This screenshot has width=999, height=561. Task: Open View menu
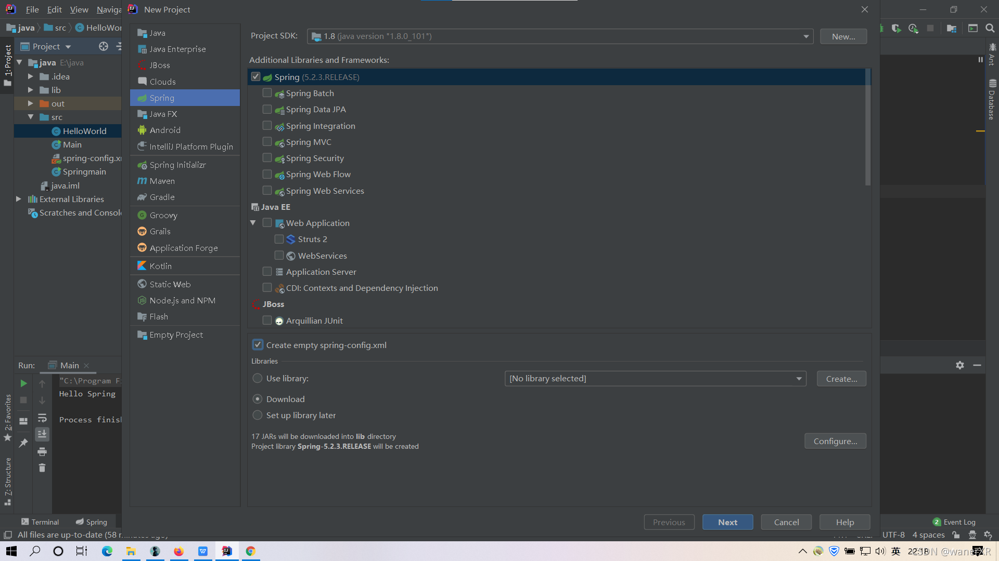[79, 9]
